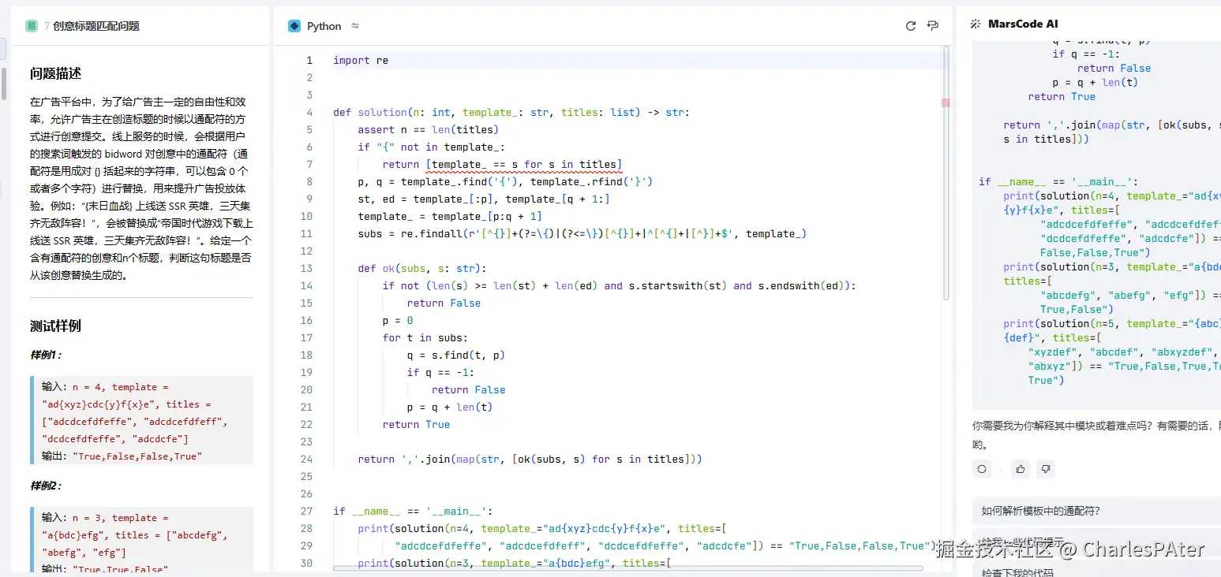This screenshot has width=1221, height=577.
Task: Click the red error marker in the editor overview ruler
Action: pos(946,102)
